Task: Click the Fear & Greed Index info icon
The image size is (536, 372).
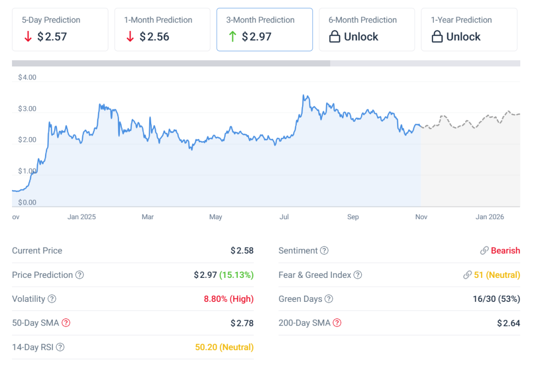Action: coord(358,275)
